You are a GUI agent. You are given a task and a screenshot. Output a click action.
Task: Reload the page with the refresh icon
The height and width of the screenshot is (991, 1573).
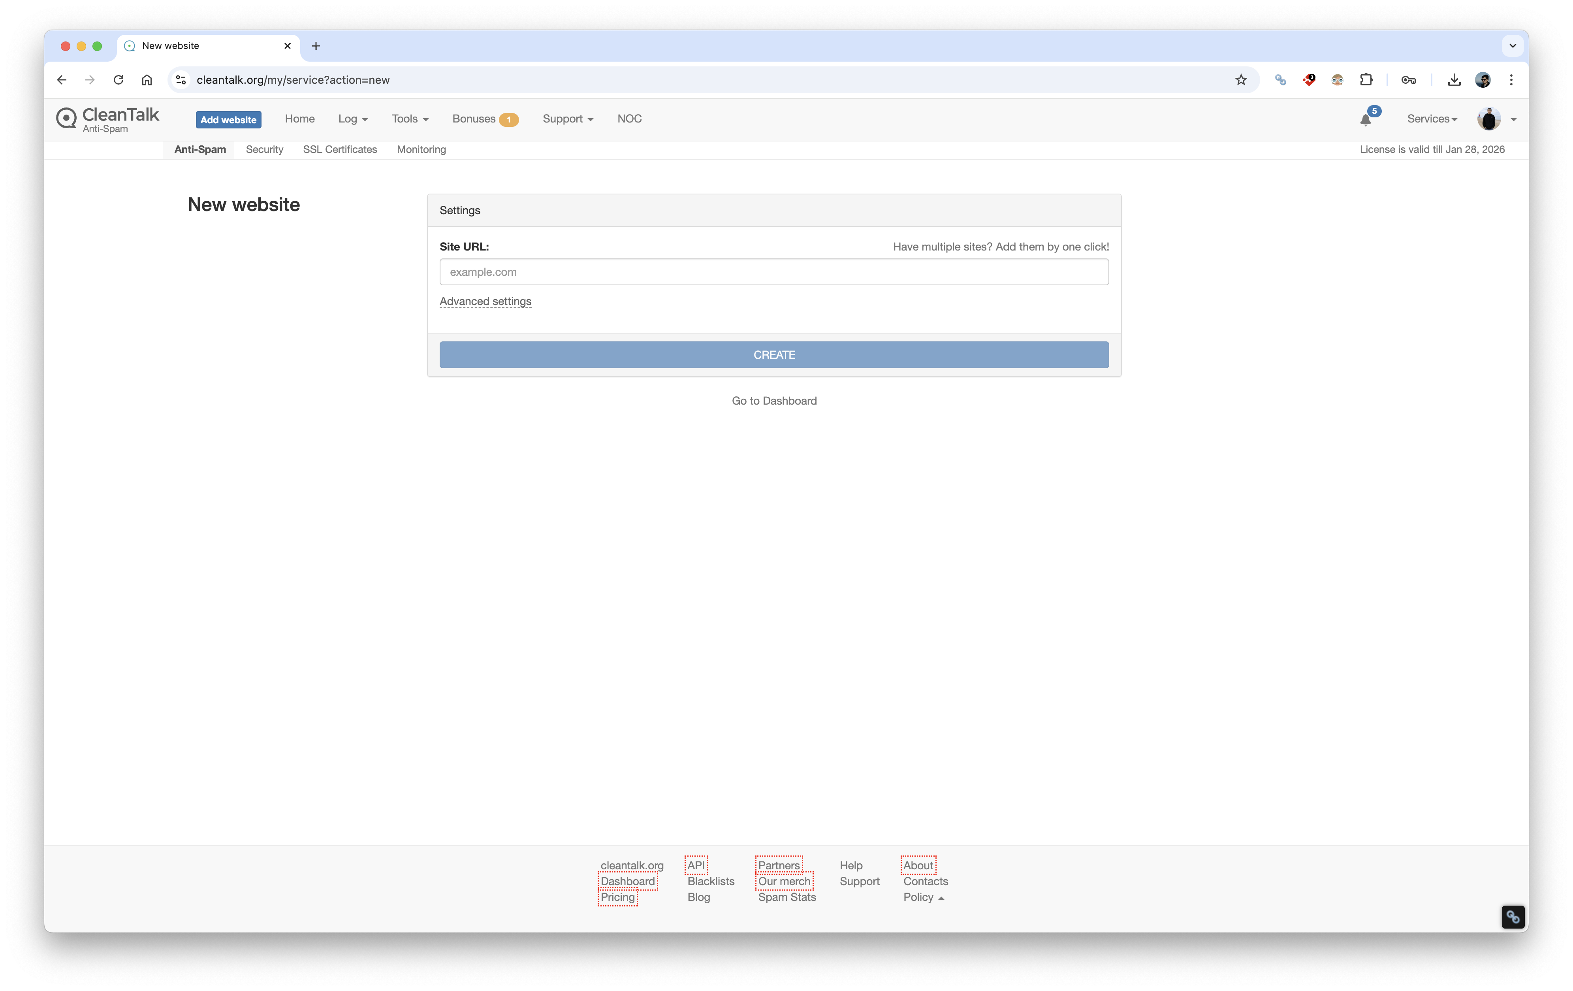[x=118, y=80]
